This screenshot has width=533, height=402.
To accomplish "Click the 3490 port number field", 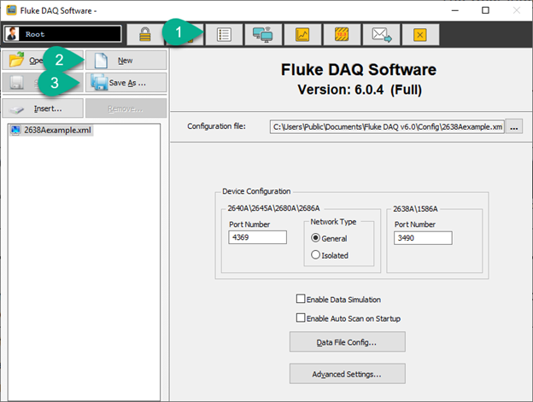I will [x=423, y=238].
